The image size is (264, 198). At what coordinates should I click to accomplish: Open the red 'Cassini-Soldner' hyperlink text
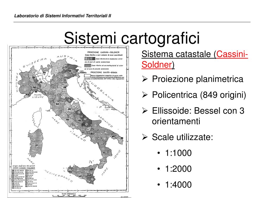[195, 59]
